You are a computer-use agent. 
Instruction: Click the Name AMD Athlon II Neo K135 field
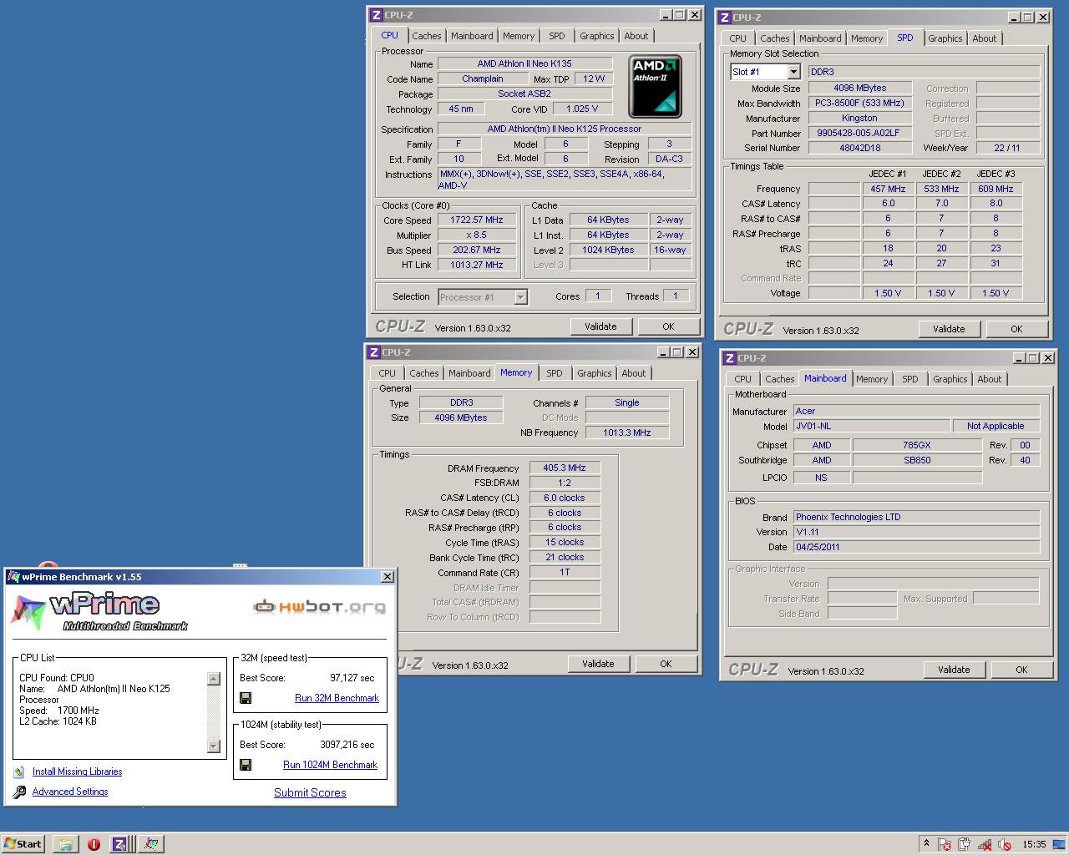click(x=524, y=63)
